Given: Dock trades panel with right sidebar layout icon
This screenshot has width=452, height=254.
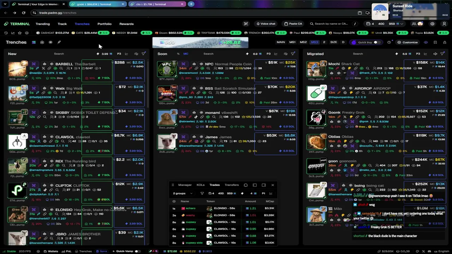Looking at the screenshot, I should tap(263, 185).
